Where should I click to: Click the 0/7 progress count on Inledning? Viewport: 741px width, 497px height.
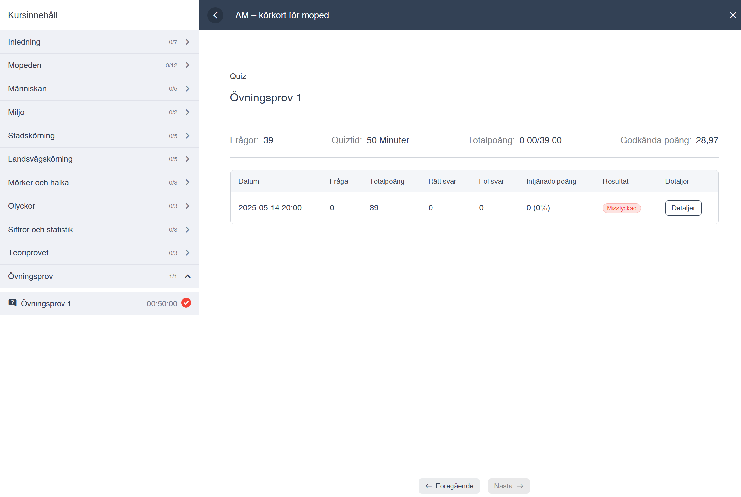(173, 42)
